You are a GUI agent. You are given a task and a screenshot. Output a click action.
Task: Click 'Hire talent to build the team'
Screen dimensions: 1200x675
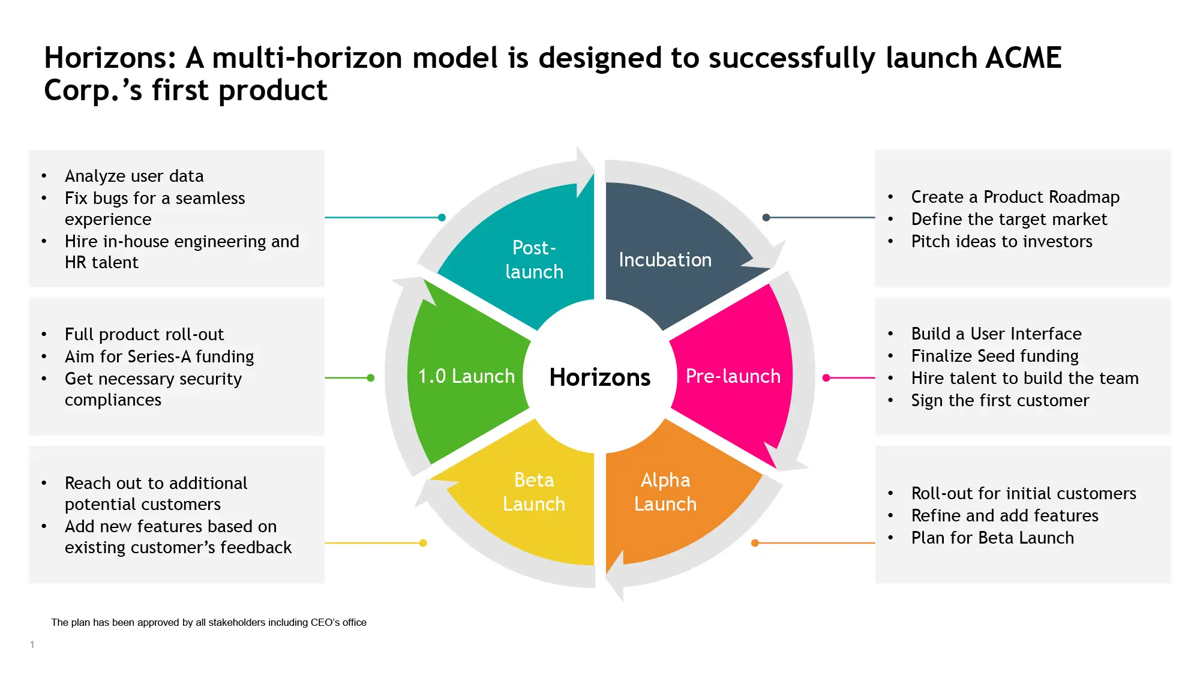tap(1025, 378)
